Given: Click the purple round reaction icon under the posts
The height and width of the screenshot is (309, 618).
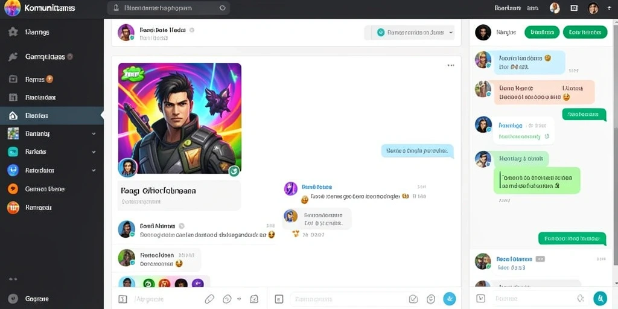Looking at the screenshot, I should pyautogui.click(x=197, y=283).
